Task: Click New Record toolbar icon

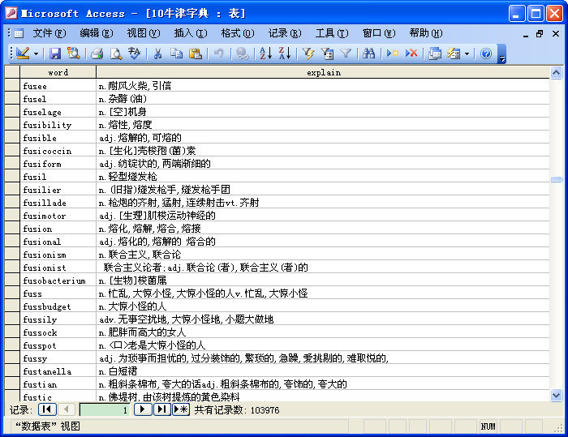Action: 392,54
